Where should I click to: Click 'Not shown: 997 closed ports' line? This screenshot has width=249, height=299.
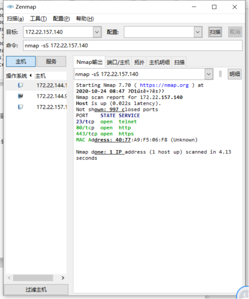coord(117,109)
